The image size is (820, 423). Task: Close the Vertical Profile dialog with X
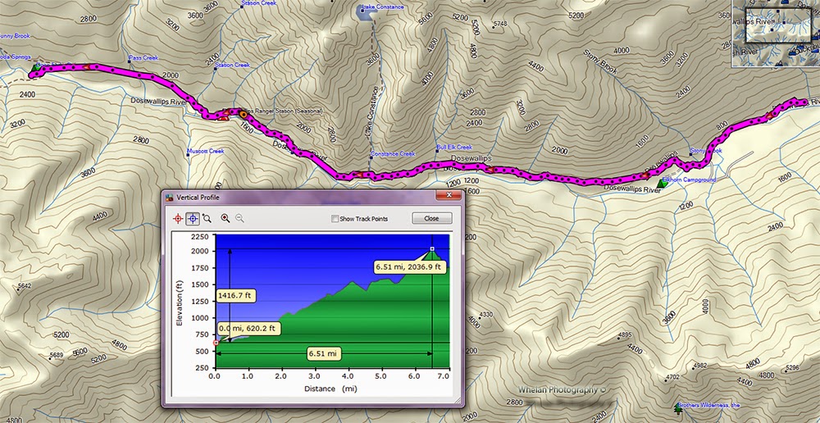coord(449,196)
